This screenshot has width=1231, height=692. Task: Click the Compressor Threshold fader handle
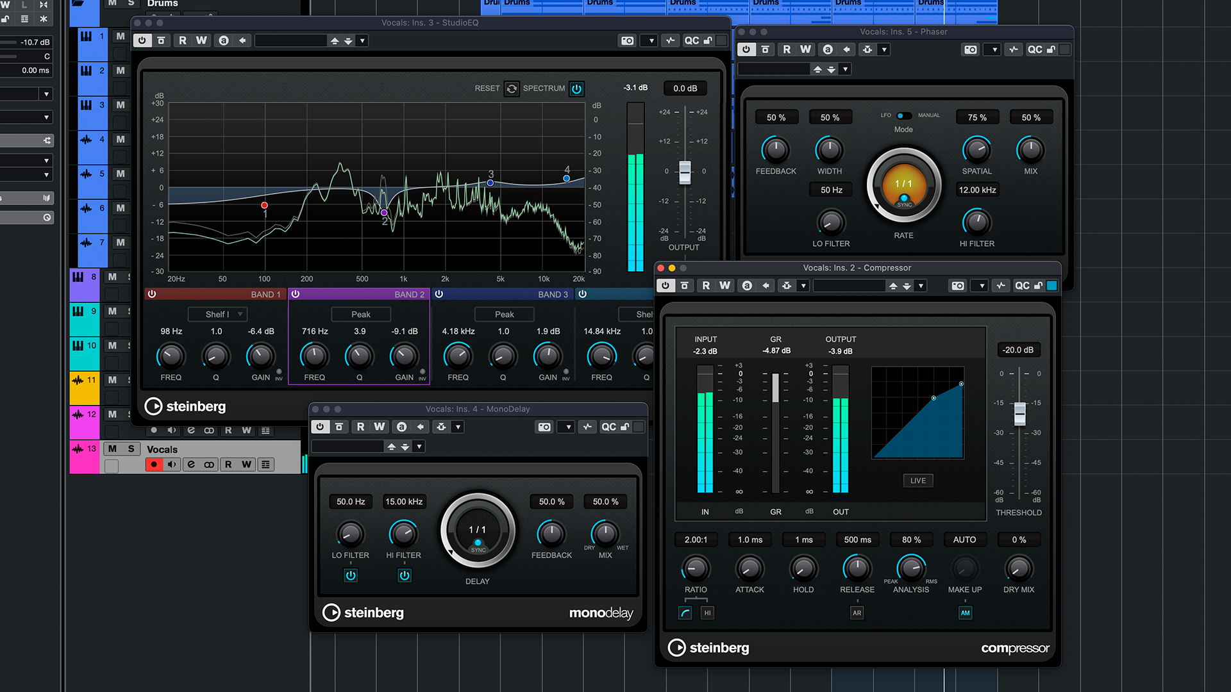(x=1019, y=413)
